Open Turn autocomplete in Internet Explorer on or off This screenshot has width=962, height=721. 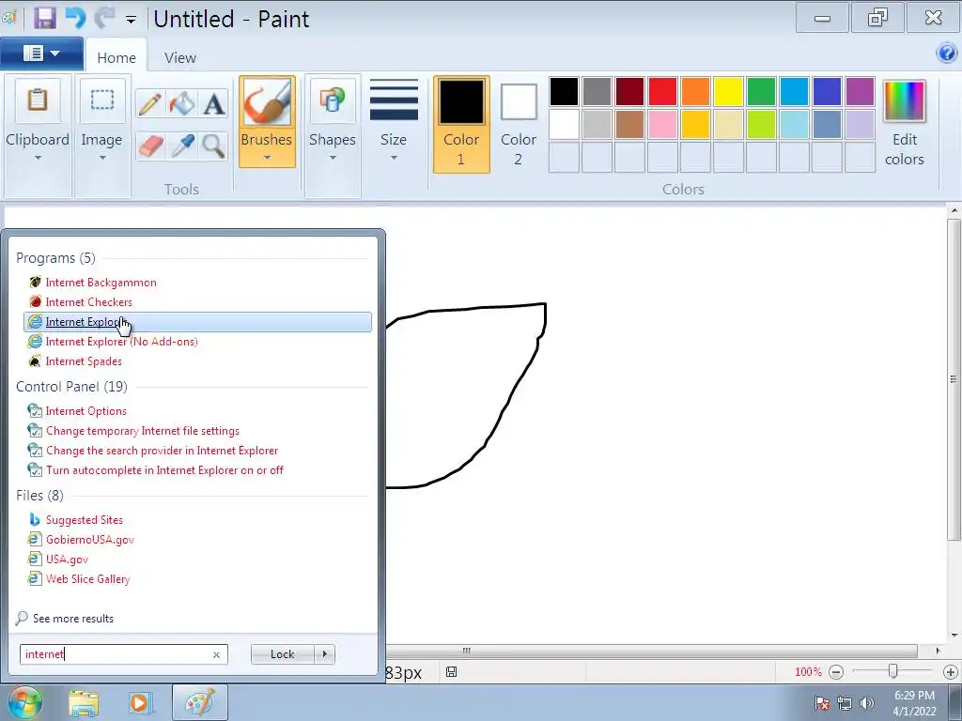(164, 470)
